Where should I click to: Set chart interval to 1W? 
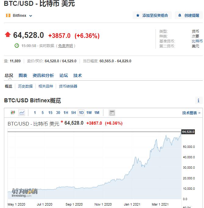point(89,113)
